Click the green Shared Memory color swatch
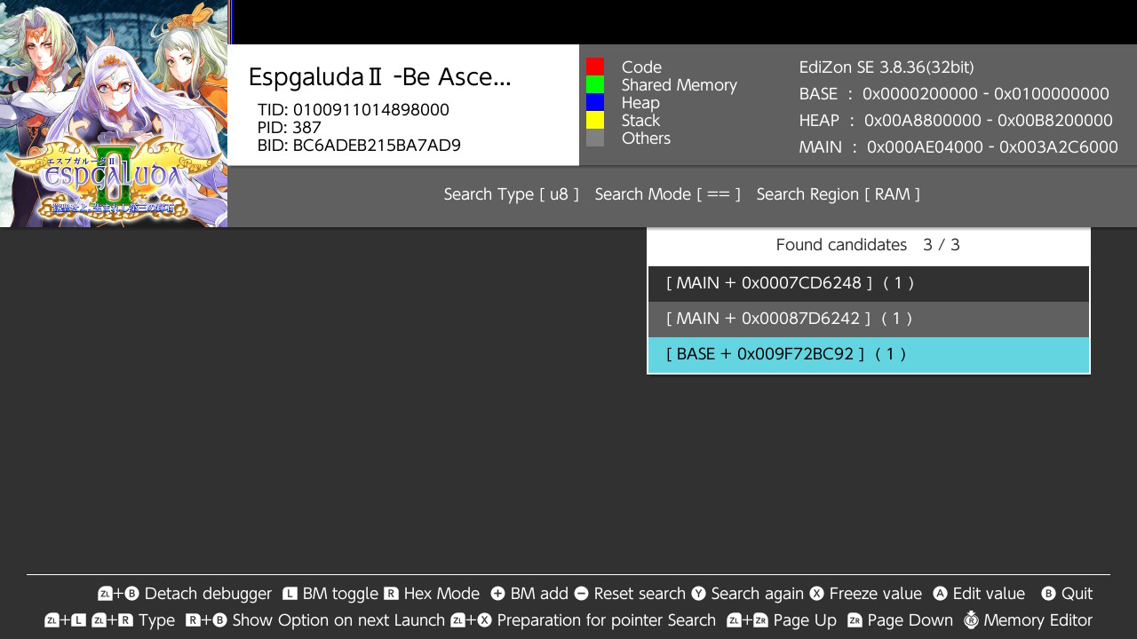 point(595,84)
